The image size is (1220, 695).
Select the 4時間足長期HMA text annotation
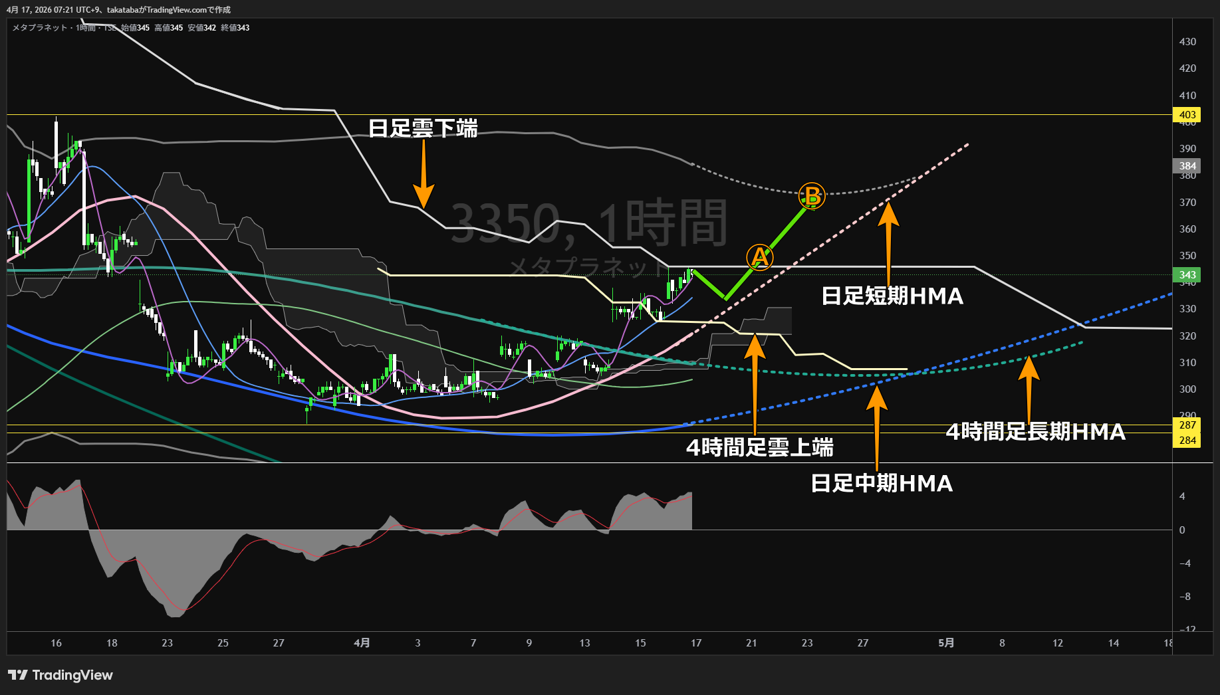1035,432
